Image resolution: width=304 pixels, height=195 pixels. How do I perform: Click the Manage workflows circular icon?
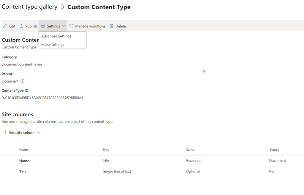point(71,26)
